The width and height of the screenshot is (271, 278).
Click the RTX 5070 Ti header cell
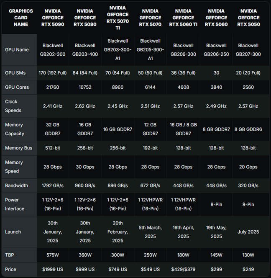point(118,18)
